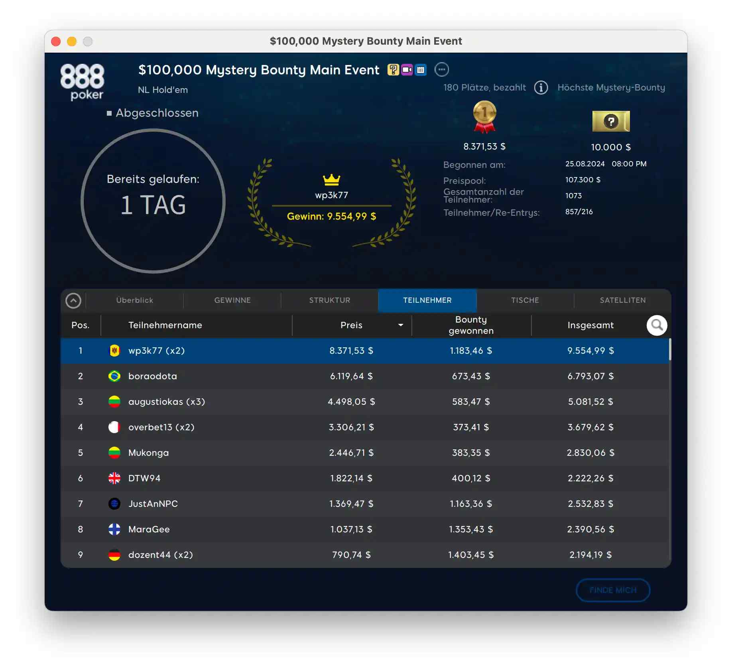
Task: Click the 888poker logo
Action: point(83,82)
